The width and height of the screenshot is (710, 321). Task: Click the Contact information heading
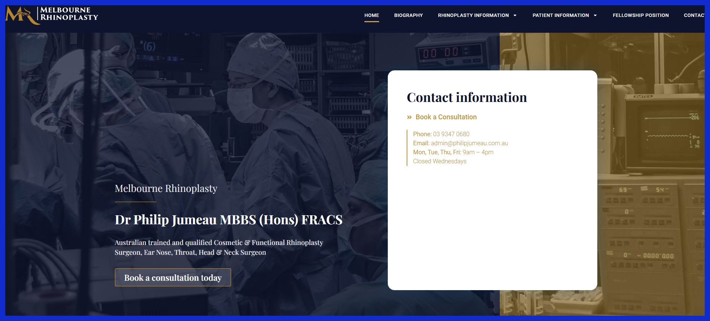click(x=467, y=97)
